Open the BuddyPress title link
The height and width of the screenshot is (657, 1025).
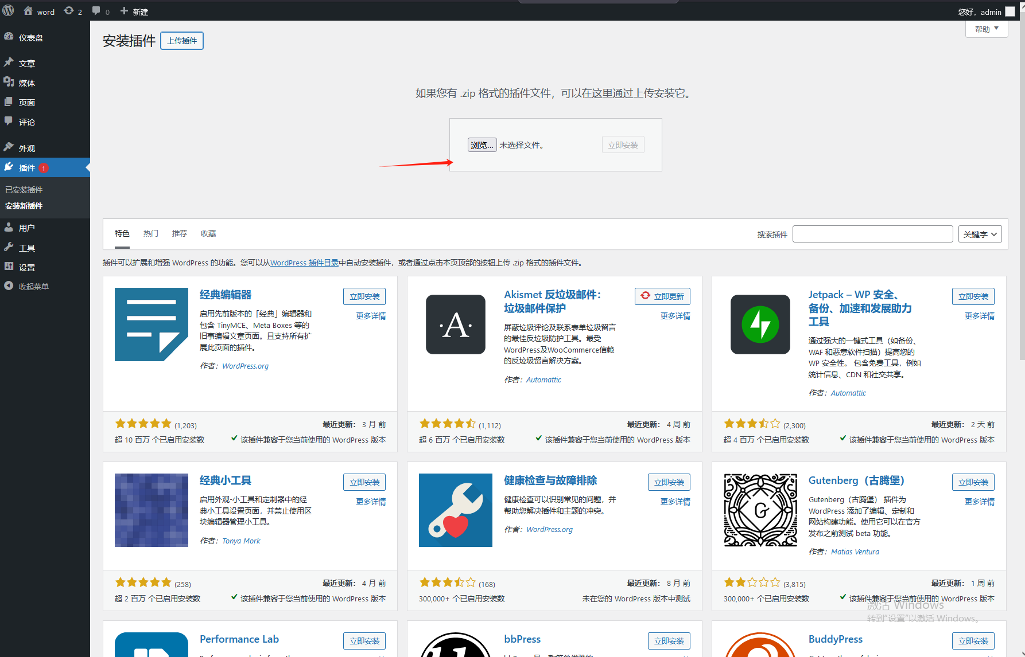tap(836, 639)
